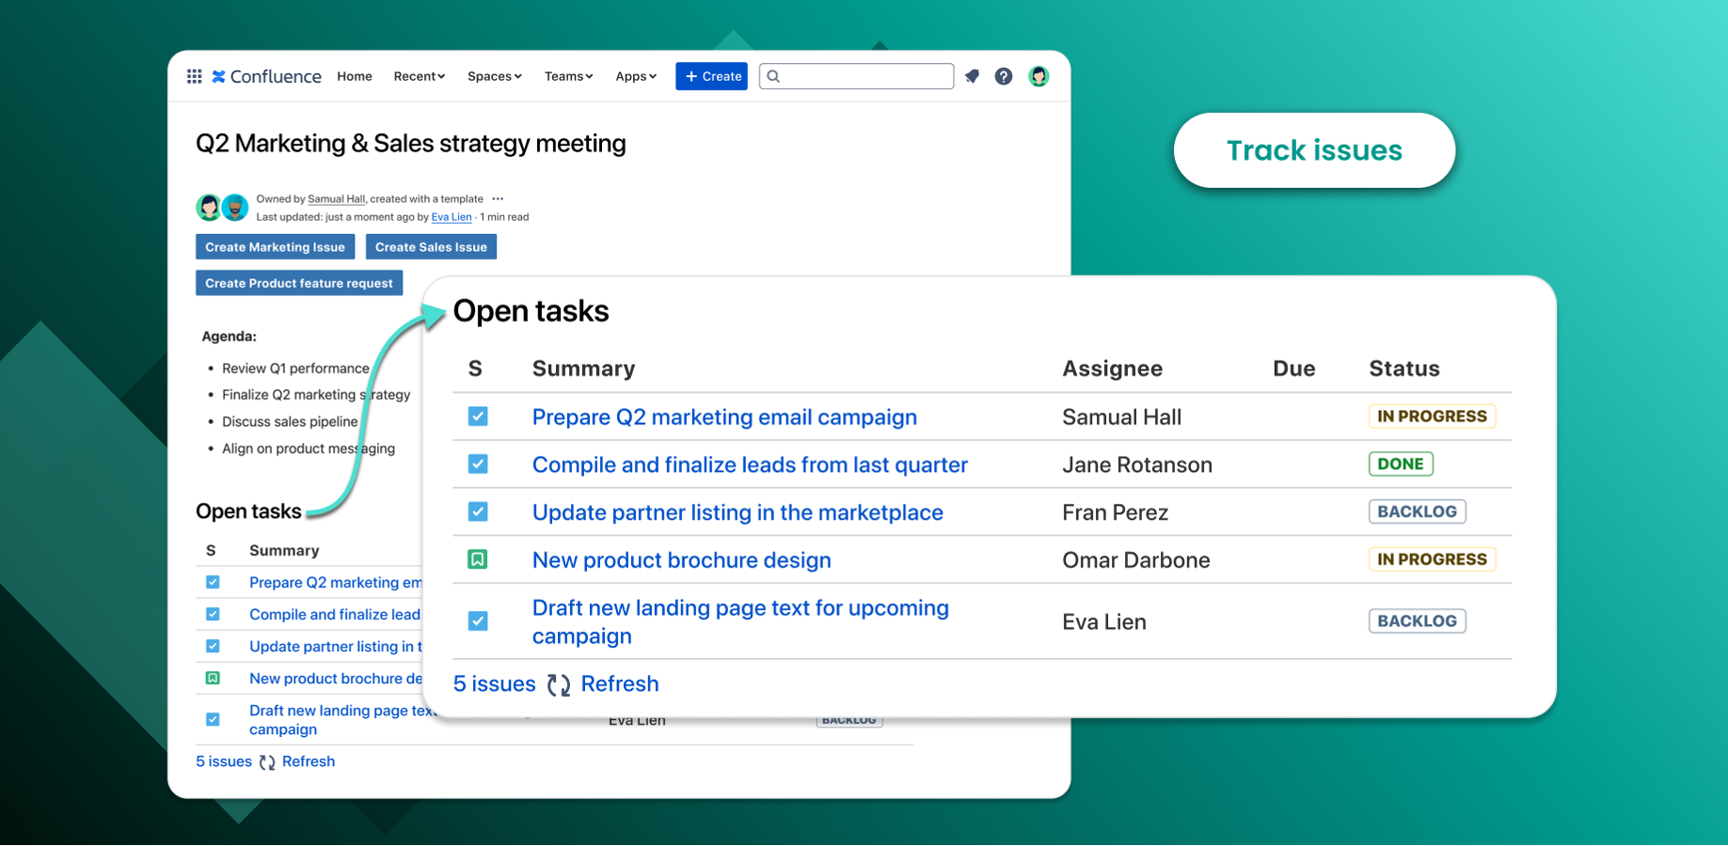Go to Home in the navigation bar
Viewport: 1728px width, 846px height.
pos(355,76)
